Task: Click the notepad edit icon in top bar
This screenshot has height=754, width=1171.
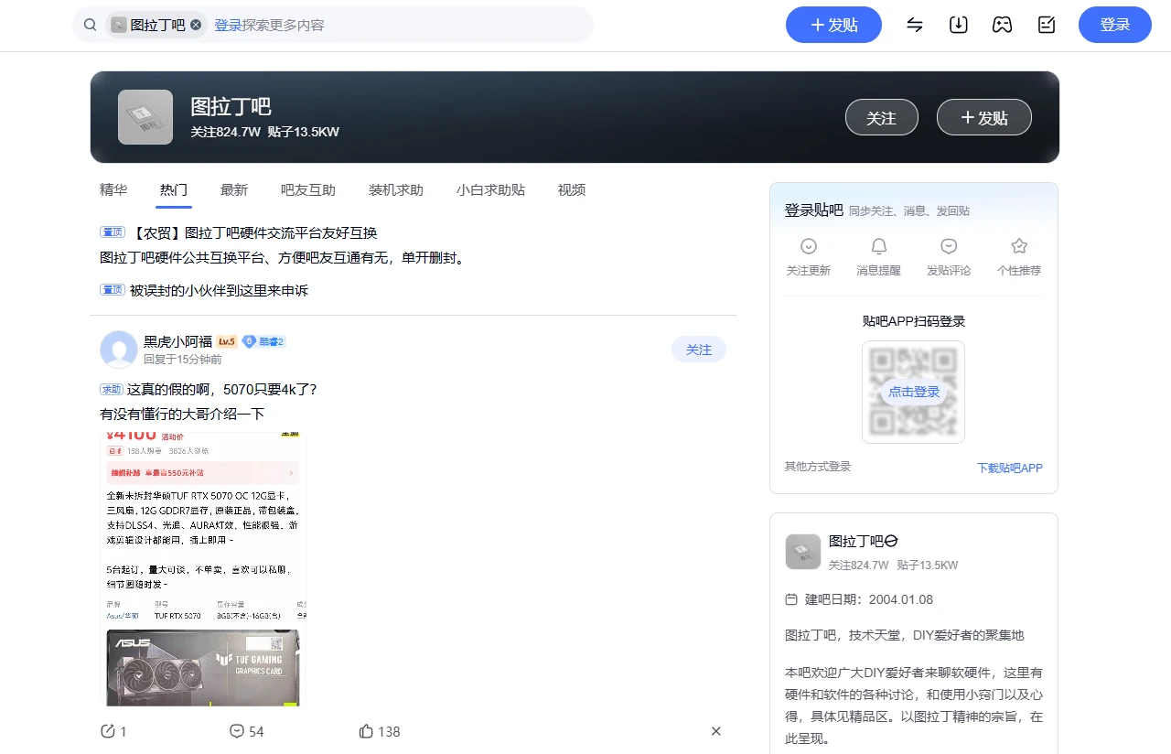Action: click(x=1047, y=25)
